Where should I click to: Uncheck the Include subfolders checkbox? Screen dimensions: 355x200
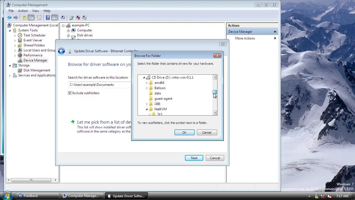[70, 93]
